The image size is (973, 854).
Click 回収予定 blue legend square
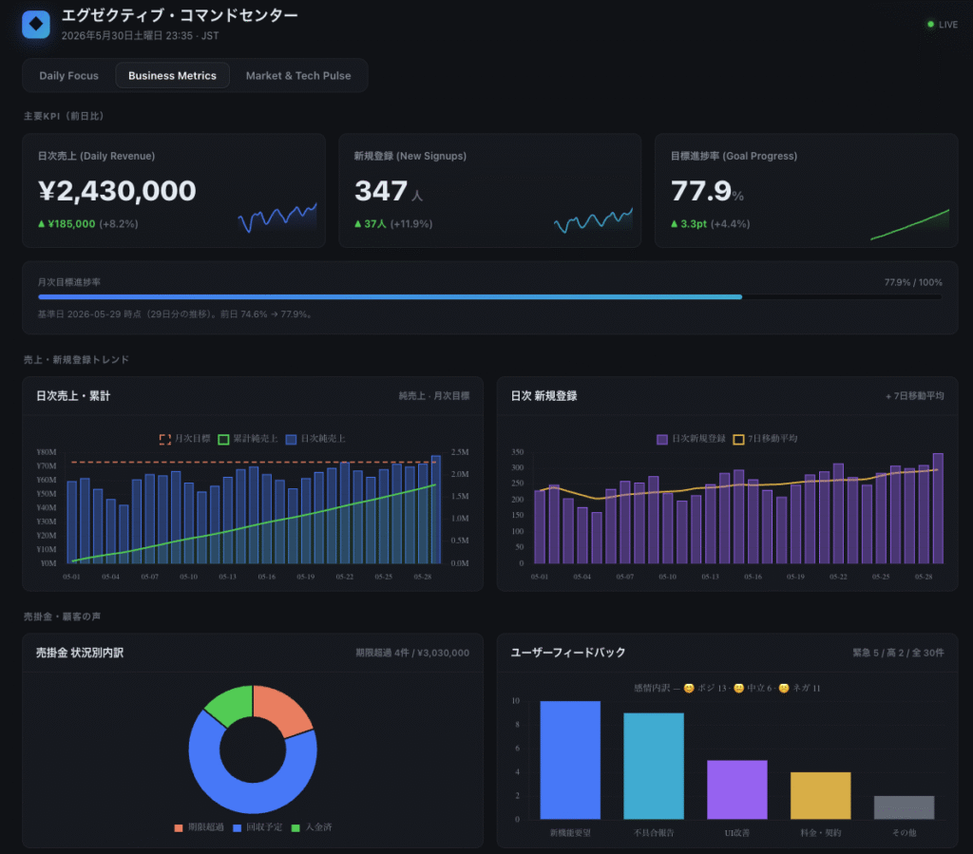coord(237,827)
